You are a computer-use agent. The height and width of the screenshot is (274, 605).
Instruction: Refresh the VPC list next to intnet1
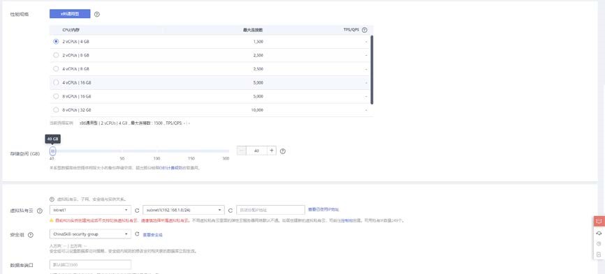[x=137, y=211]
